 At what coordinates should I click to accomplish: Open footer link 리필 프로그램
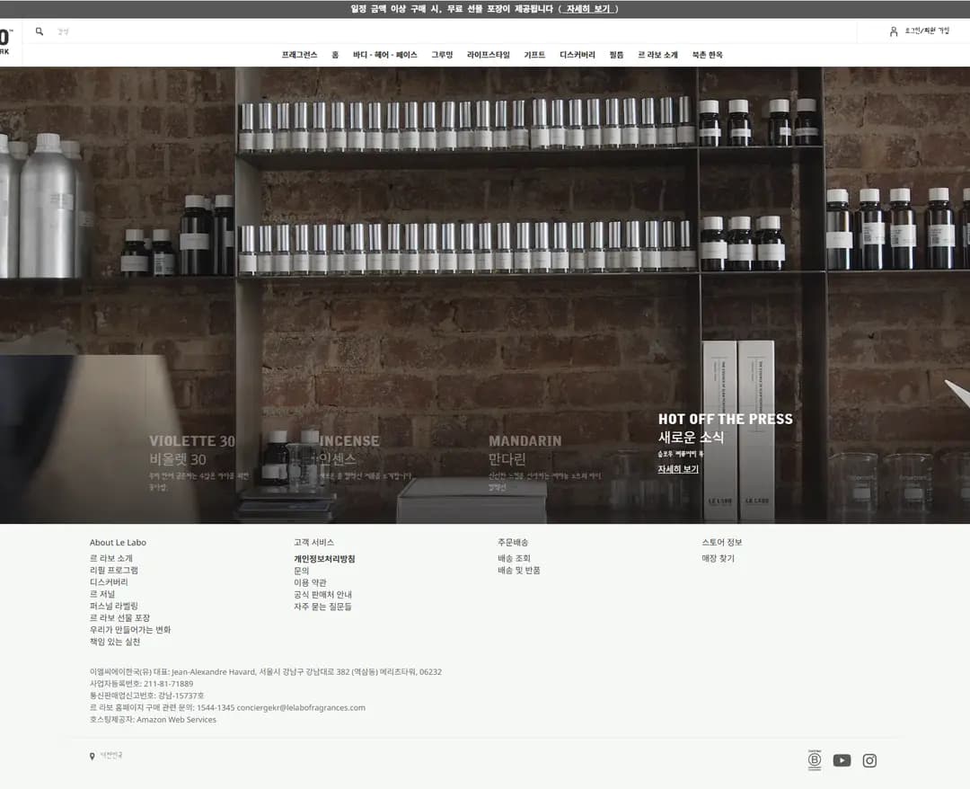coord(114,570)
